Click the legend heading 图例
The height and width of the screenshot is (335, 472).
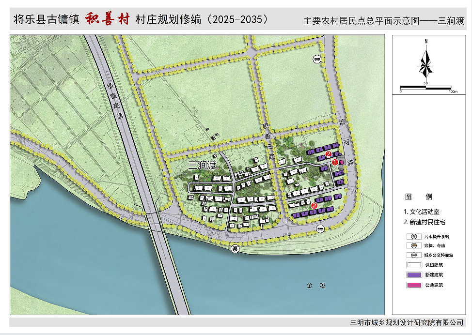pyautogui.click(x=419, y=197)
